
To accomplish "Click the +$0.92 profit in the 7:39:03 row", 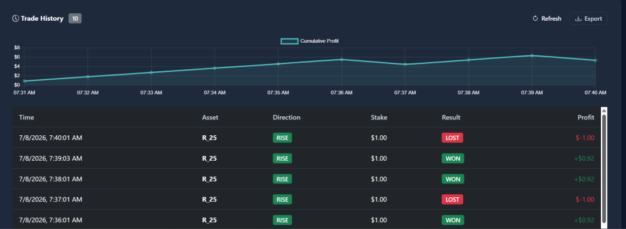I will [584, 158].
